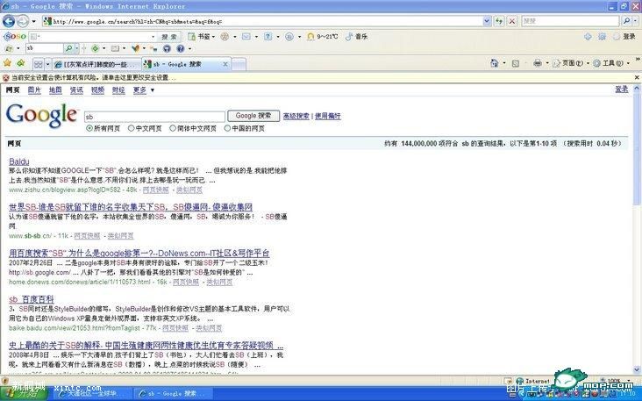This screenshot has width=642, height=401.
Task: Select the 所有网页 radio button
Action: (89, 128)
